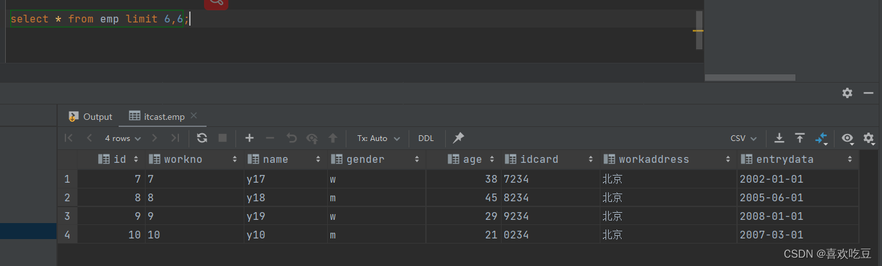Click the blue compare data arrows icon

[x=822, y=138]
